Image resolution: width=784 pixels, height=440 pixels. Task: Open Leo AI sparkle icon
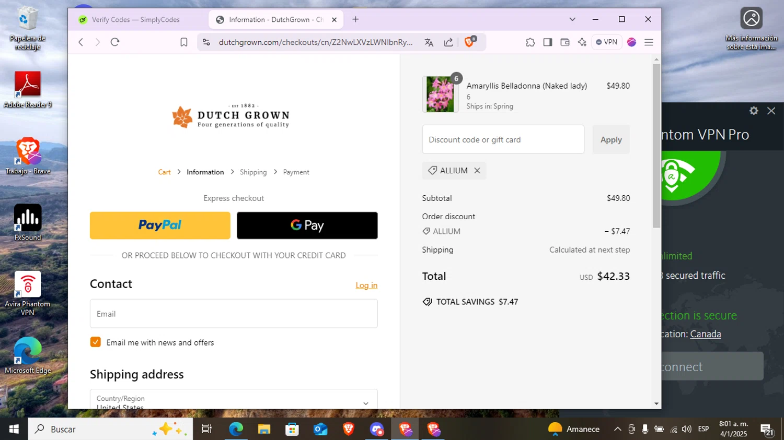(x=582, y=42)
